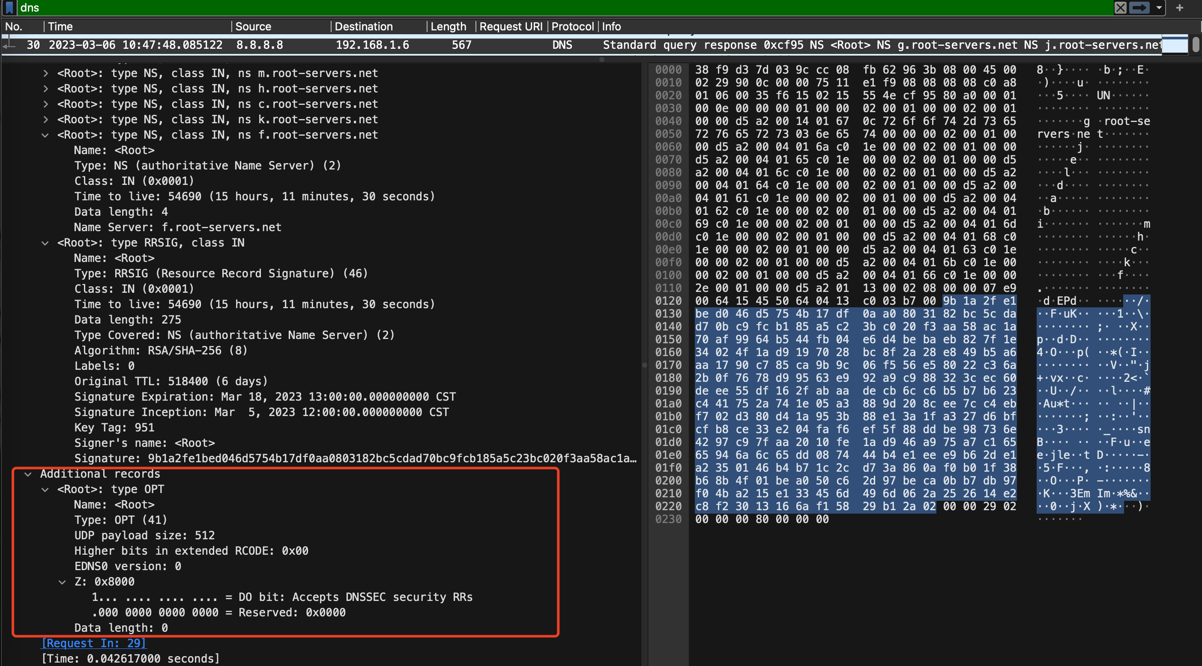Select the Name Server: f.root-servers.net field

tap(178, 227)
